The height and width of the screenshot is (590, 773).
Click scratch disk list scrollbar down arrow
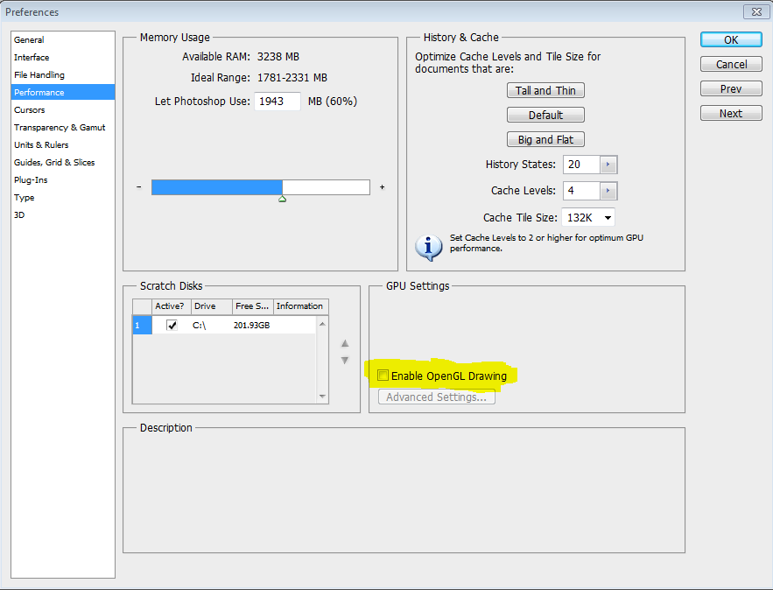(x=322, y=397)
